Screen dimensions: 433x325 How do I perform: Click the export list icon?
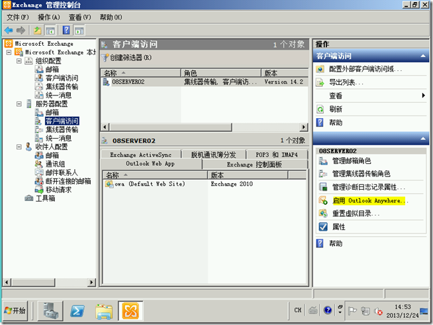tap(320, 82)
